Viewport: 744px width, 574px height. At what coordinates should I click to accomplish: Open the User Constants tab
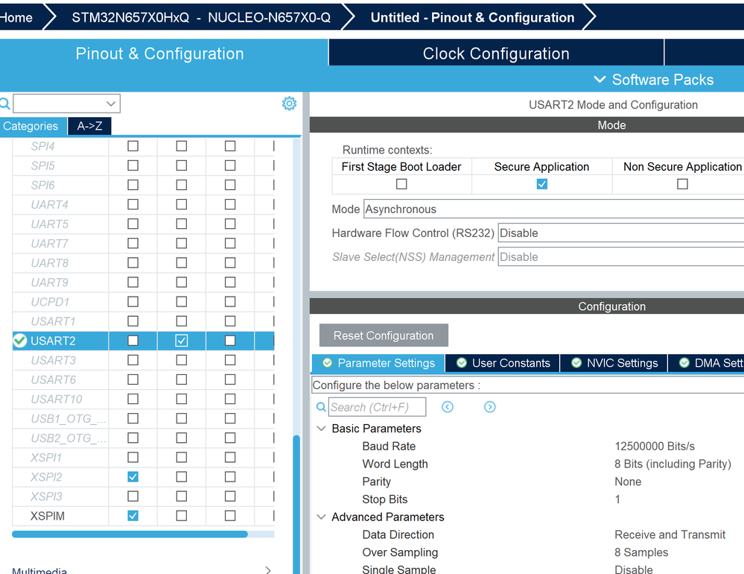(x=503, y=363)
